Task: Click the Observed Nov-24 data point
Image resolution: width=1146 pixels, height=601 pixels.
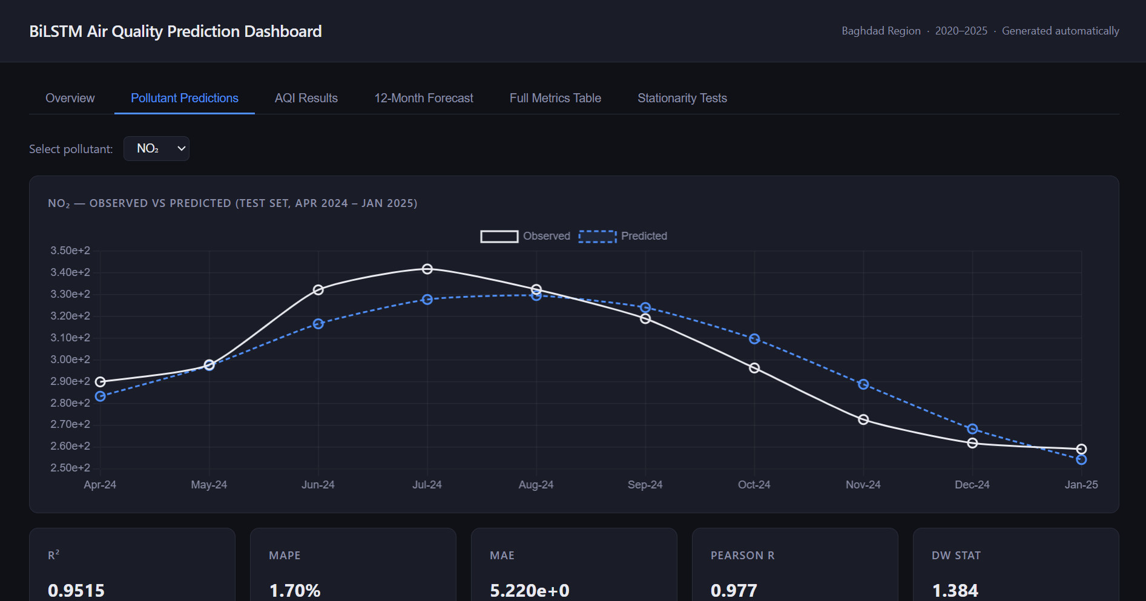Action: (864, 419)
